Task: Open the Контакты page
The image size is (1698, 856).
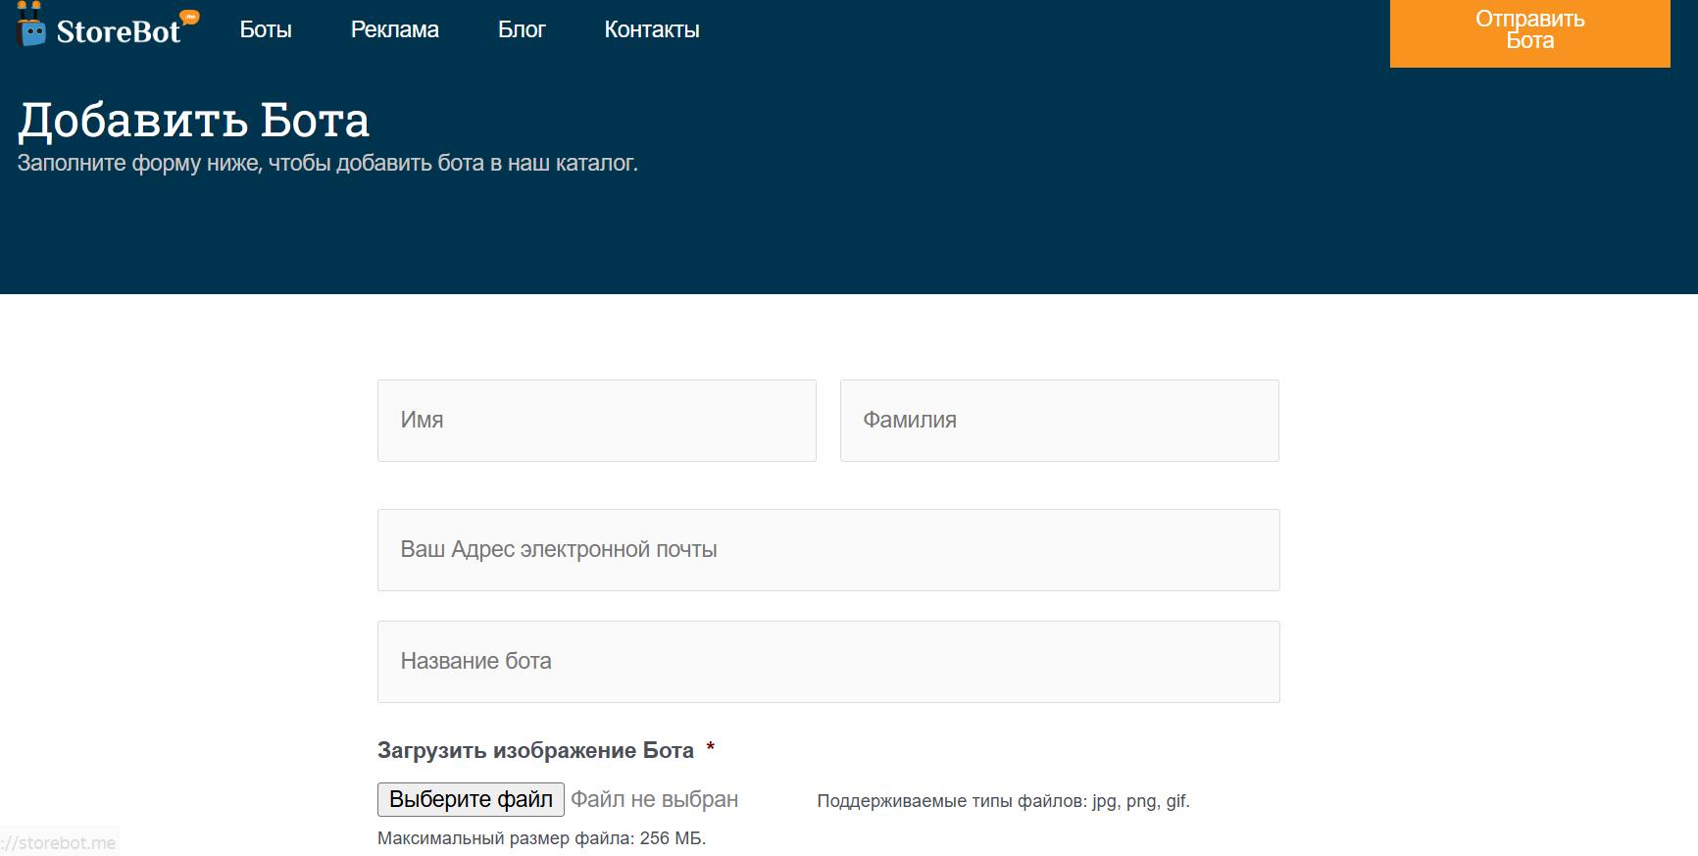Action: tap(651, 30)
